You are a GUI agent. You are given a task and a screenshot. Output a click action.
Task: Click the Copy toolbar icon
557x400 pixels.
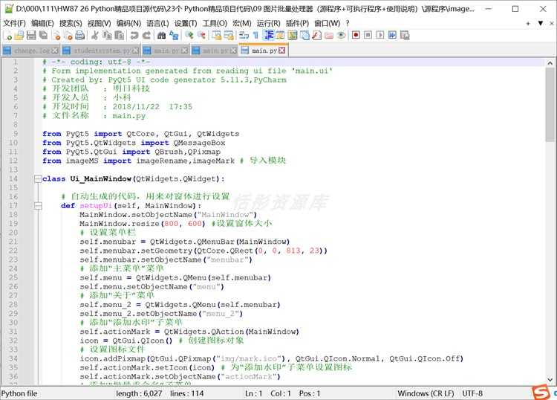(107, 35)
